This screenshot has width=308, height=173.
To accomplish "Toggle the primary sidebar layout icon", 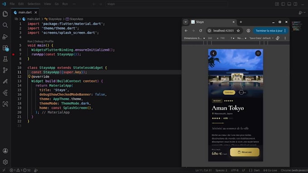I will pyautogui.click(x=283, y=4).
